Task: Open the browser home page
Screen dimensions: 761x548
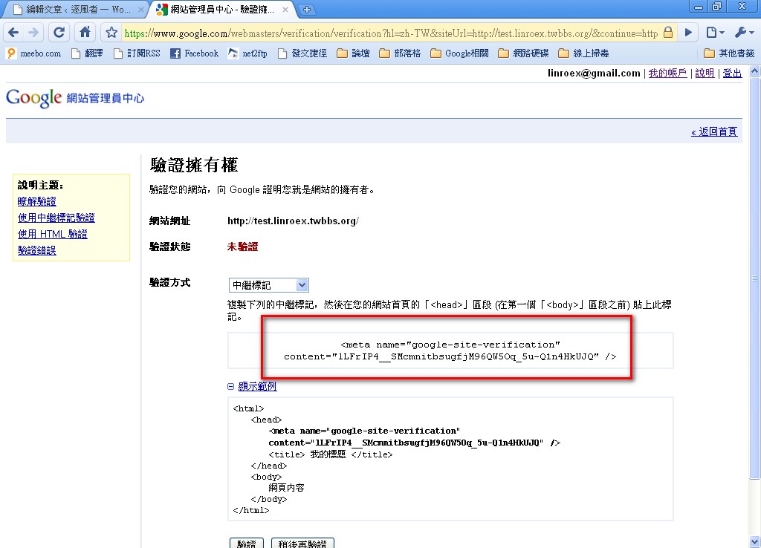Action: pyautogui.click(x=85, y=33)
